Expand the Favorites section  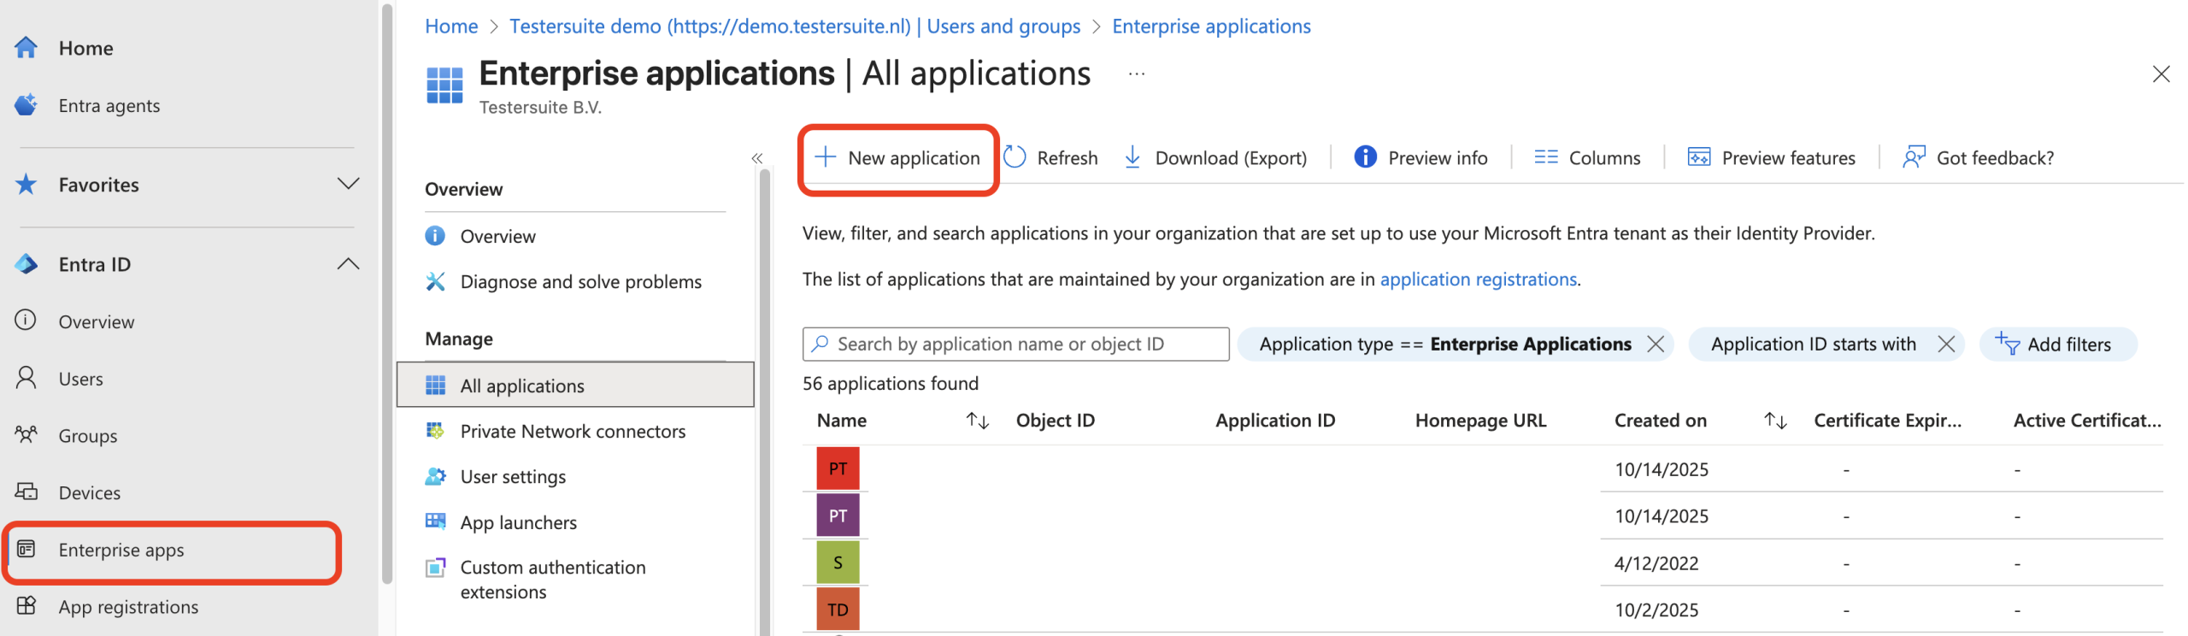click(x=348, y=184)
